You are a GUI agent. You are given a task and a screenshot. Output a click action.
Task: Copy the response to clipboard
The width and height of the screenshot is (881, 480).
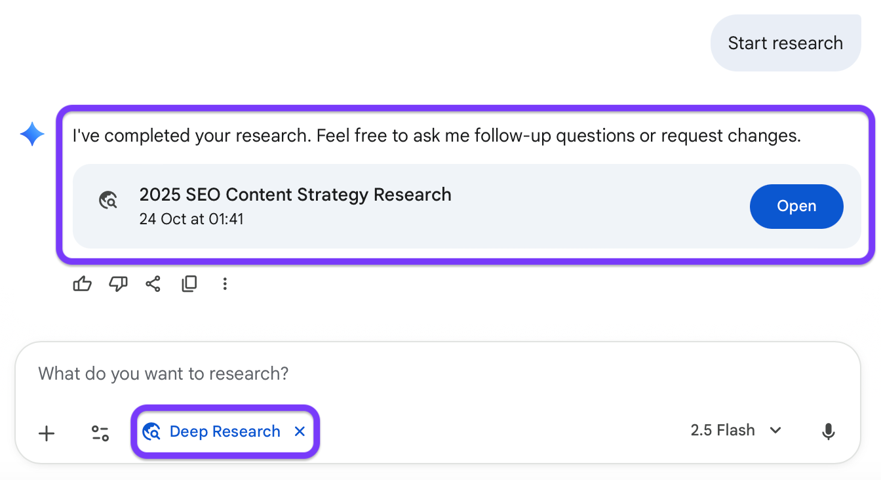(x=189, y=284)
